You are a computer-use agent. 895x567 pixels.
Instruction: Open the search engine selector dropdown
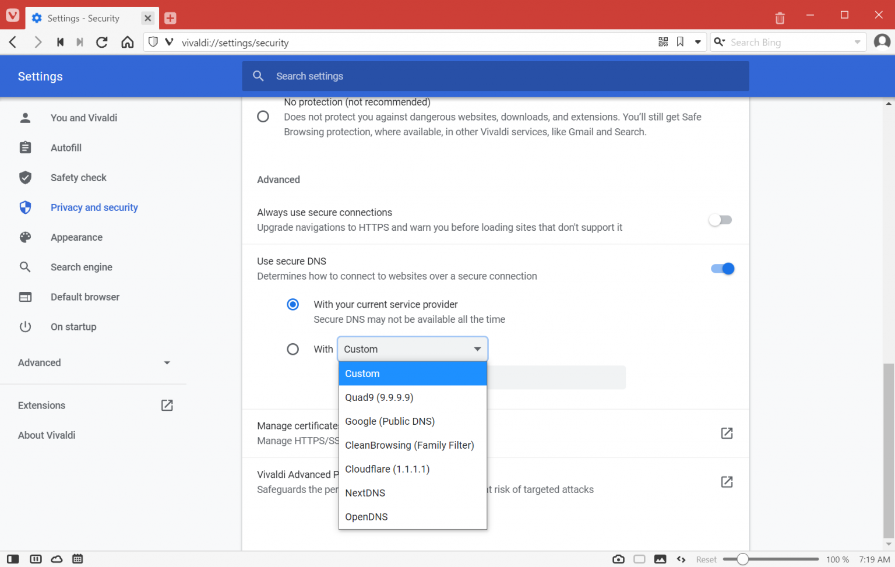(x=721, y=42)
